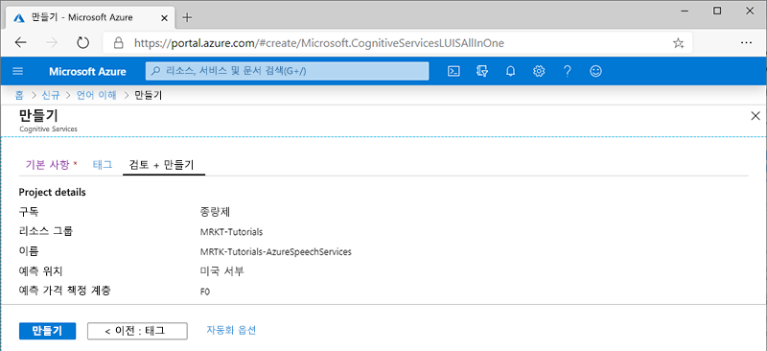
Task: Click the browser forward arrow
Action: click(52, 43)
